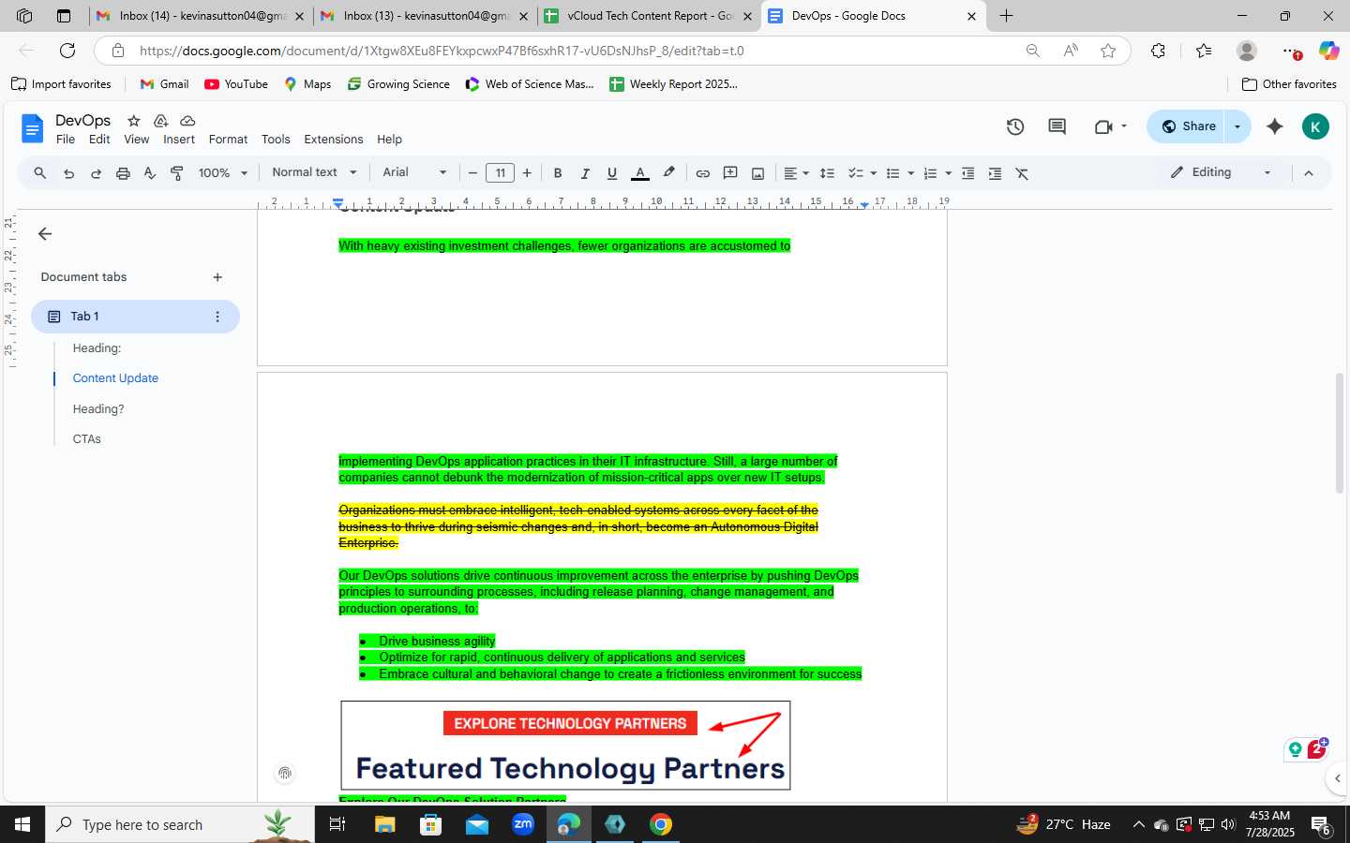Select Tab 1 in the sidebar

[x=136, y=317]
